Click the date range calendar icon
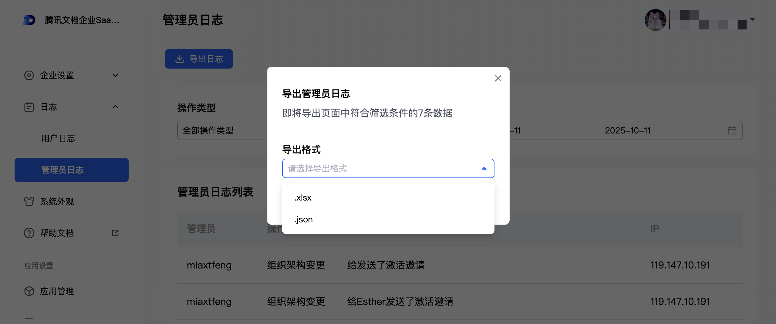776x324 pixels. click(732, 130)
